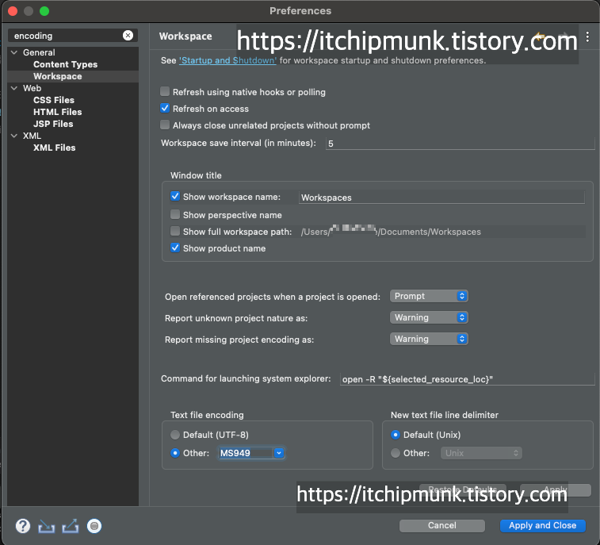
Task: Click the import preferences icon
Action: 46,526
